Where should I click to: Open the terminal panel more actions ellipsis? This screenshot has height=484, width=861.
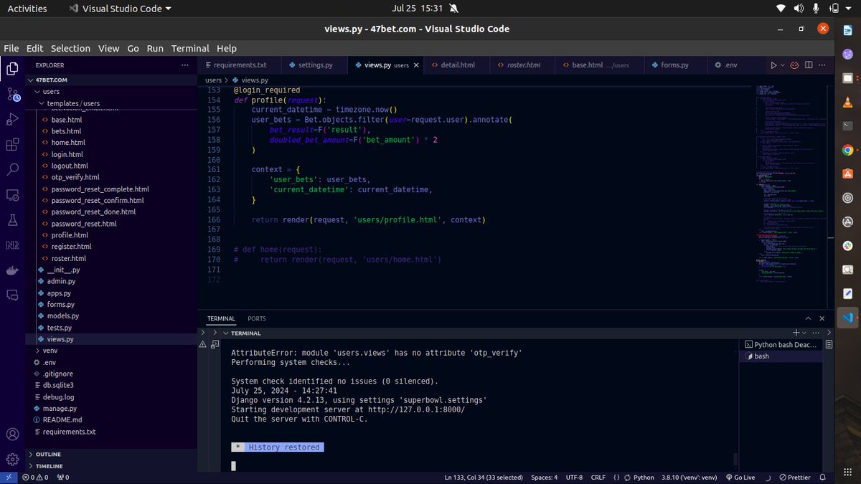coord(814,333)
